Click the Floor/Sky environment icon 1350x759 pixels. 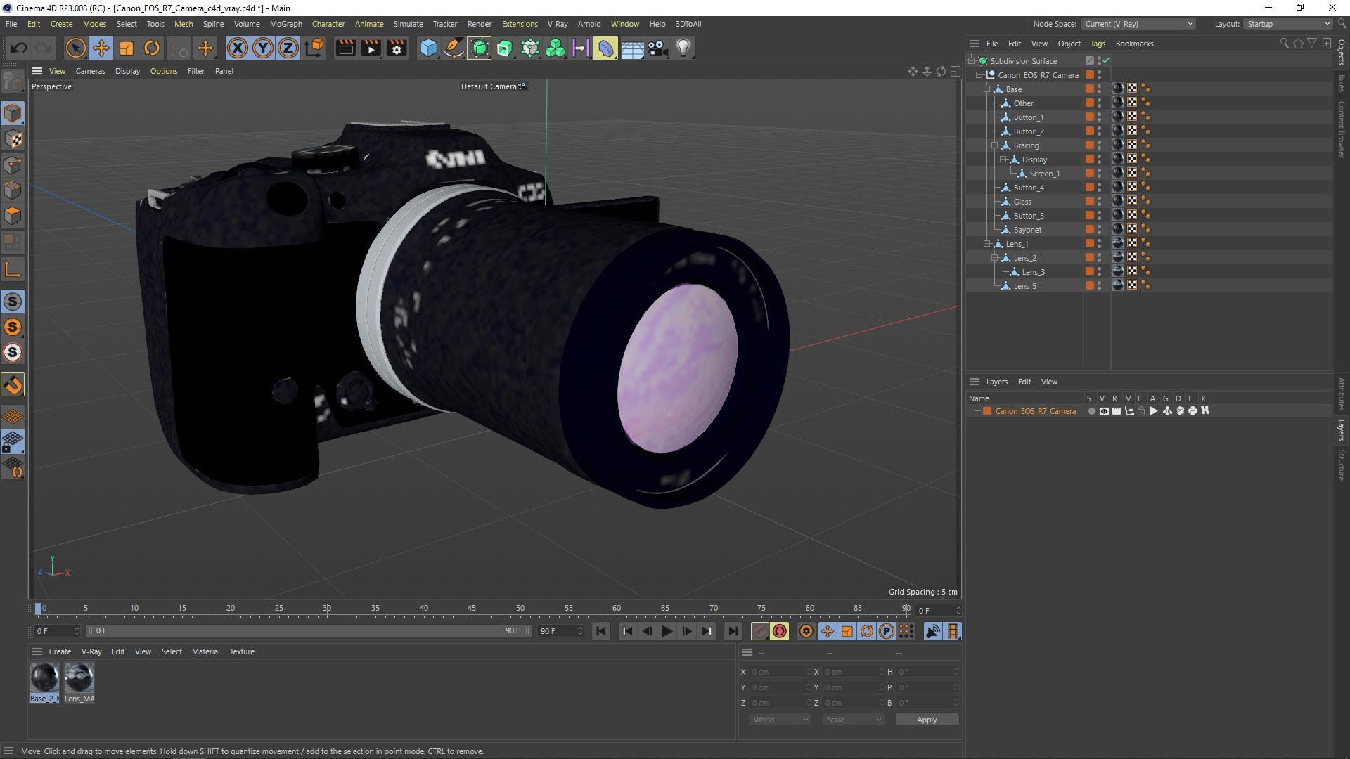(x=632, y=48)
